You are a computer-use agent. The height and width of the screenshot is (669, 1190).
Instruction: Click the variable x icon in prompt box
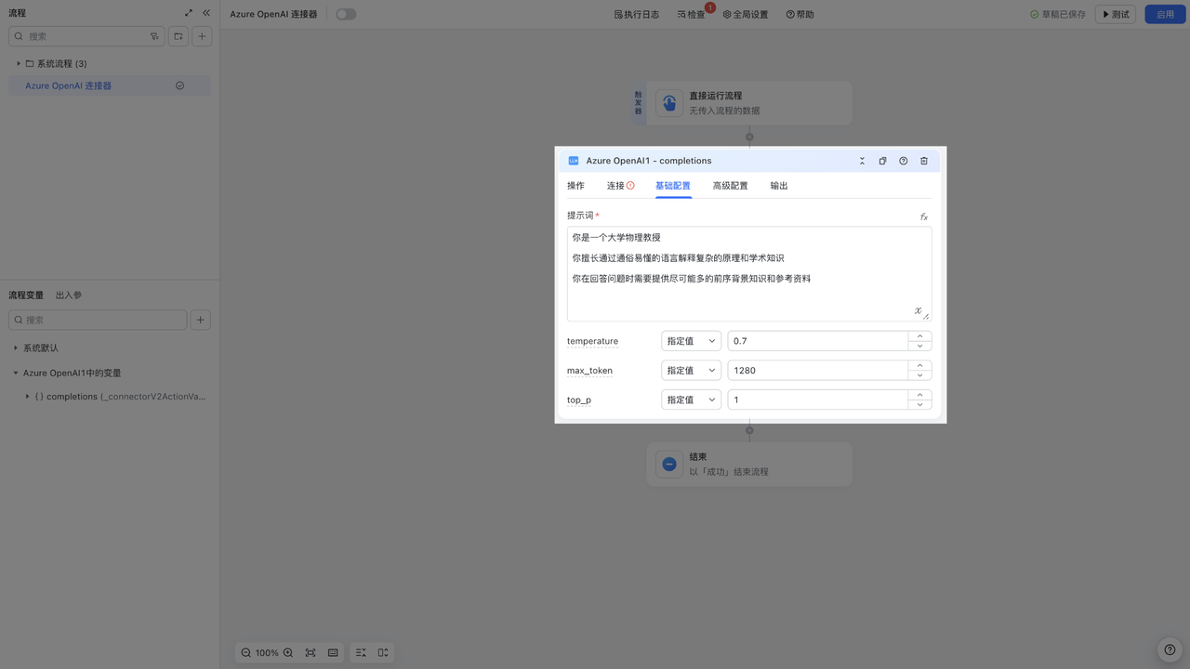coord(918,310)
